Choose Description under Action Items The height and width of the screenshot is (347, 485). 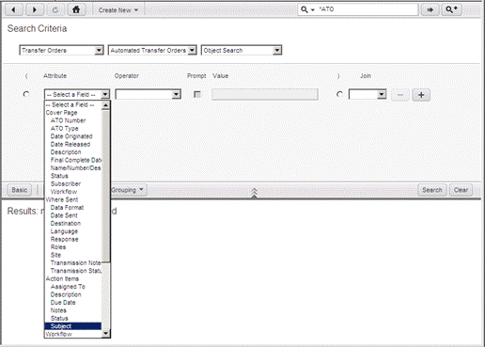pos(73,294)
